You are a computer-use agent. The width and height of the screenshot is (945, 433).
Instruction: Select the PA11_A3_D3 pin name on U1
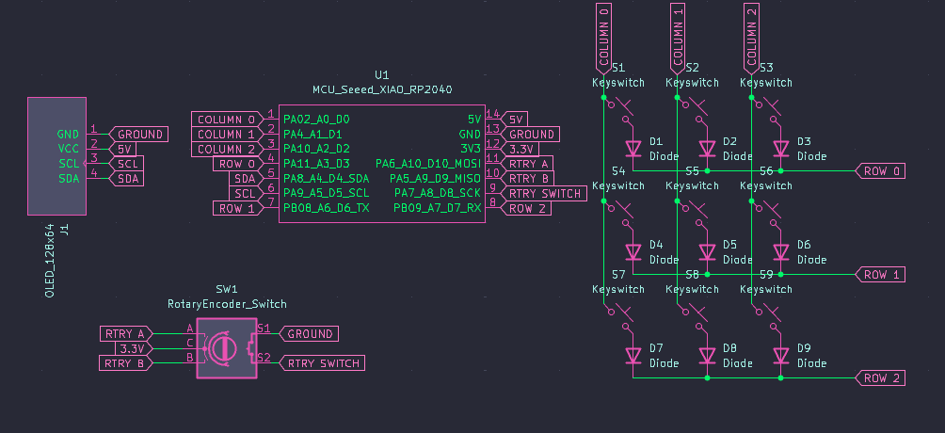click(316, 164)
